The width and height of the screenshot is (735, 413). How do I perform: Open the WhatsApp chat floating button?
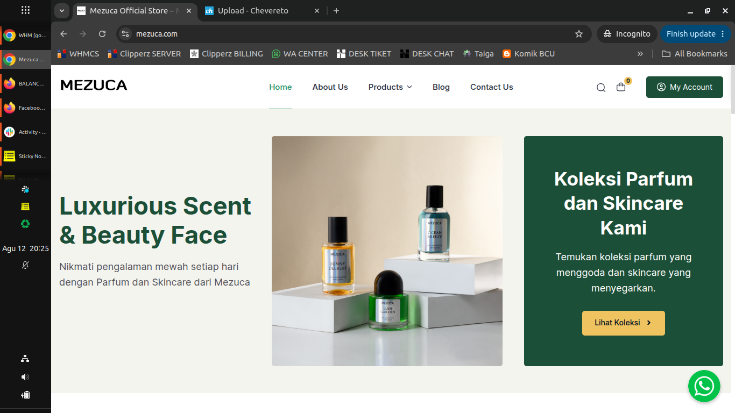(x=704, y=386)
